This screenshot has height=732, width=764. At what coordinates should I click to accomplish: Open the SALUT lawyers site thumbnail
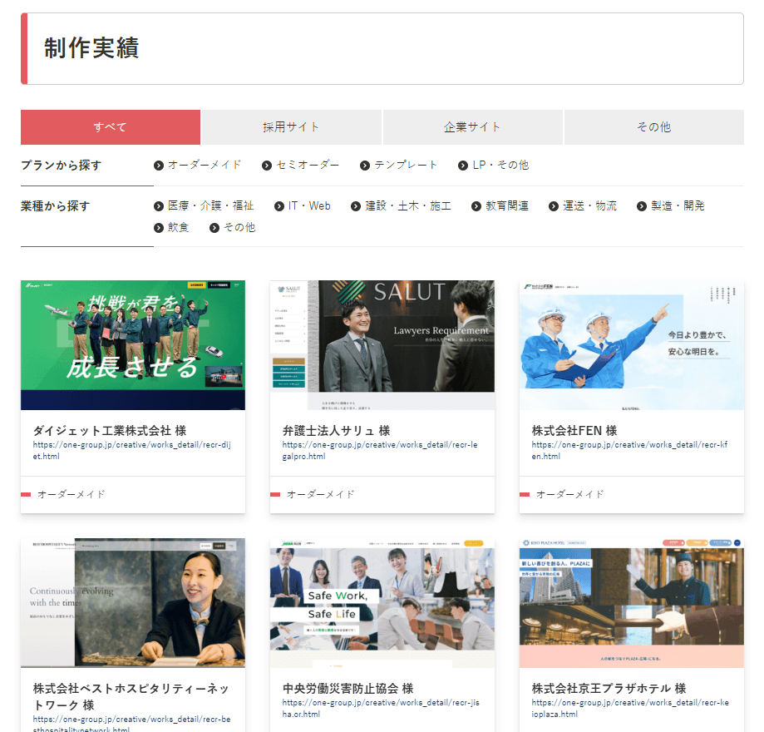(382, 345)
